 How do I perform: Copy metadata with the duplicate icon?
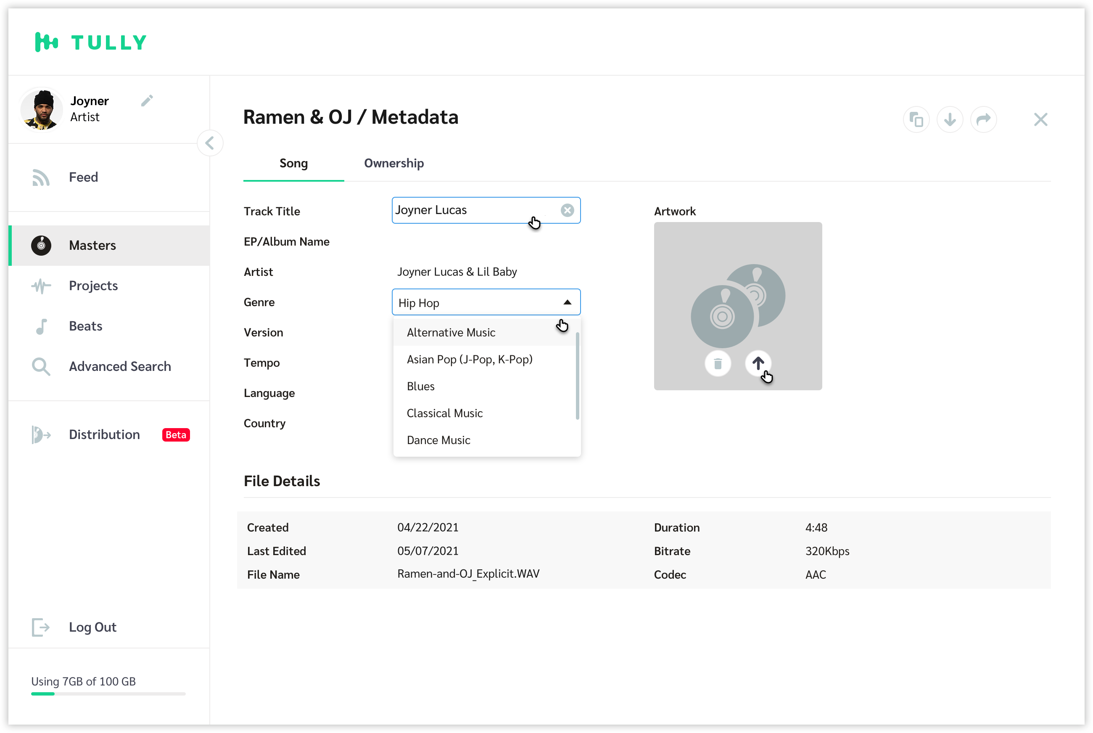tap(916, 120)
